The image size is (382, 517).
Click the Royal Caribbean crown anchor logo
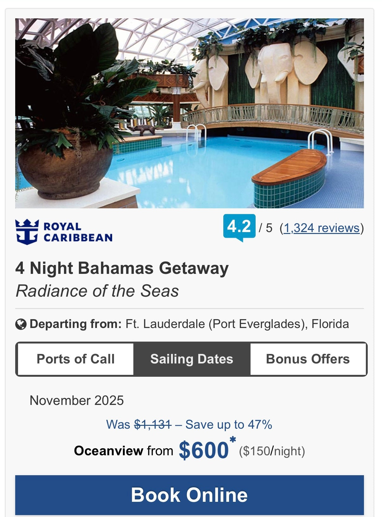click(x=27, y=232)
